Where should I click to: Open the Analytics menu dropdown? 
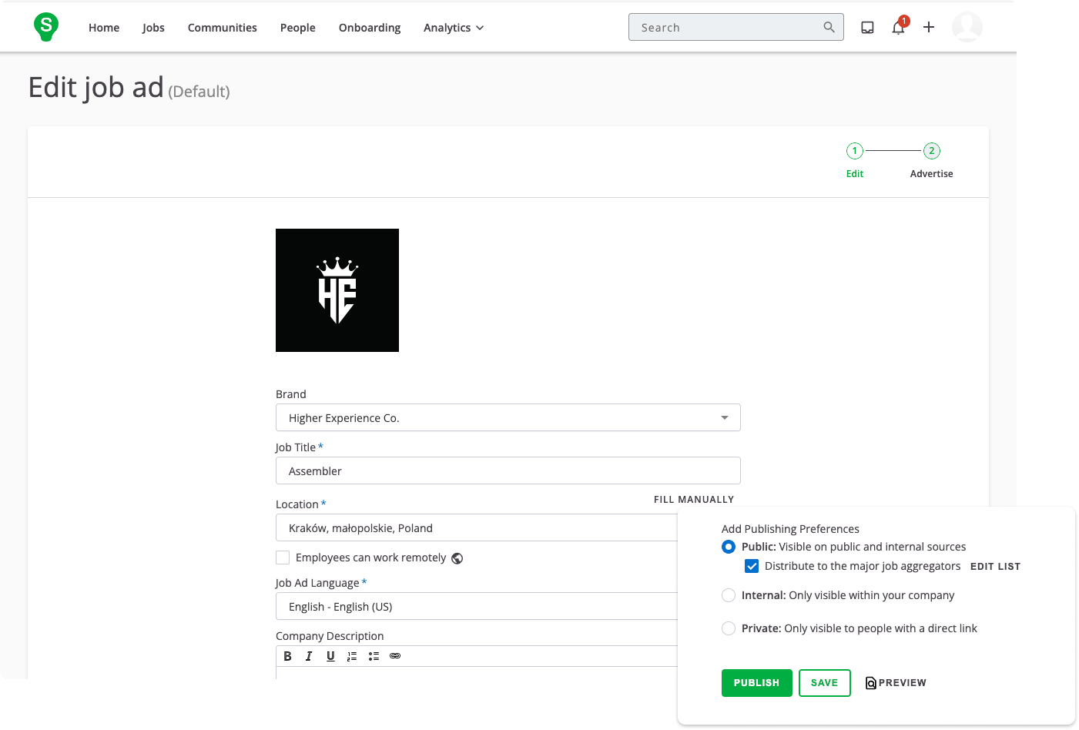pos(454,28)
